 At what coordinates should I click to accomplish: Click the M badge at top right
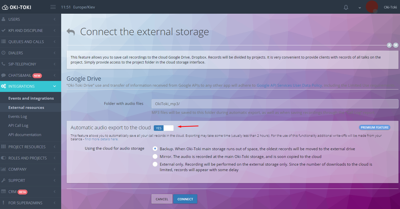(x=396, y=45)
